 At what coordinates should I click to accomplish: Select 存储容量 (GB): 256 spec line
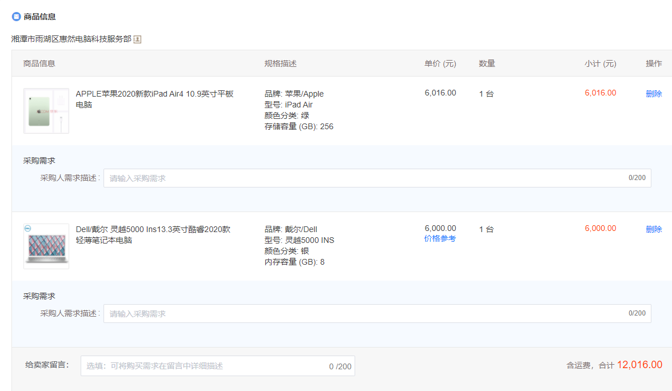[x=299, y=126]
